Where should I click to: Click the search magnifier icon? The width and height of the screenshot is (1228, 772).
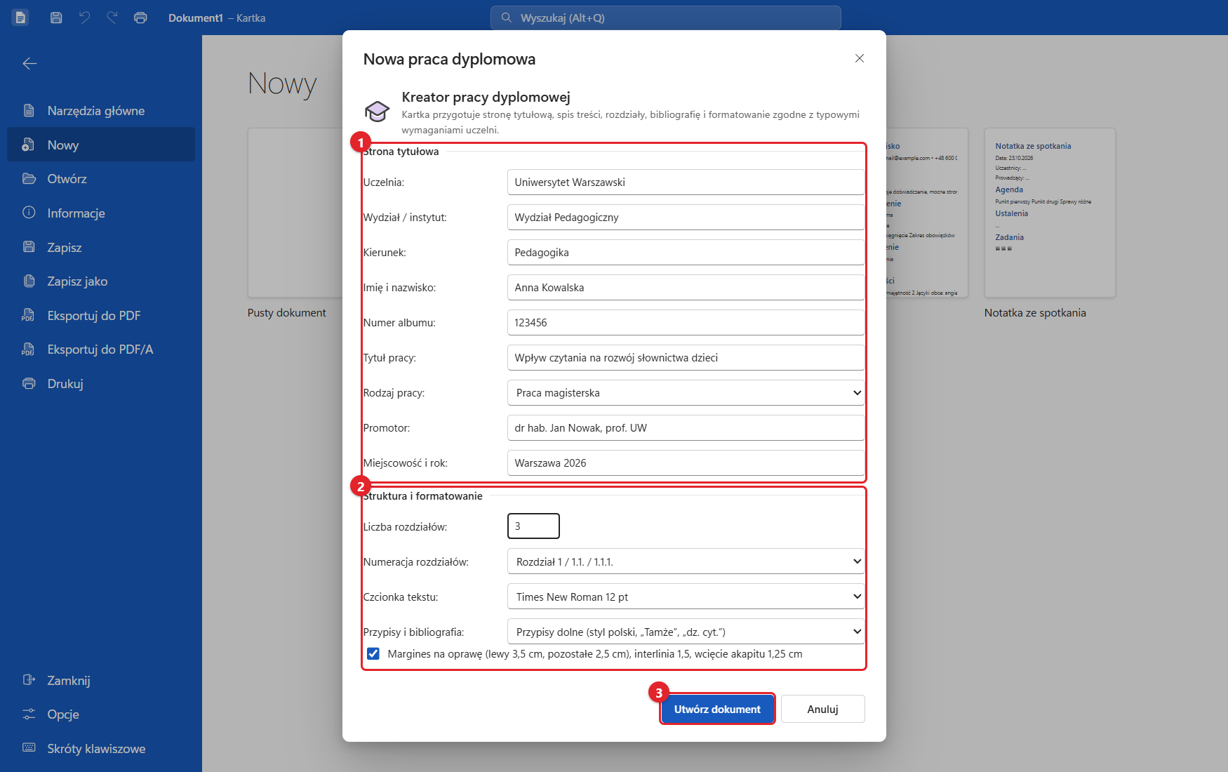click(x=506, y=18)
